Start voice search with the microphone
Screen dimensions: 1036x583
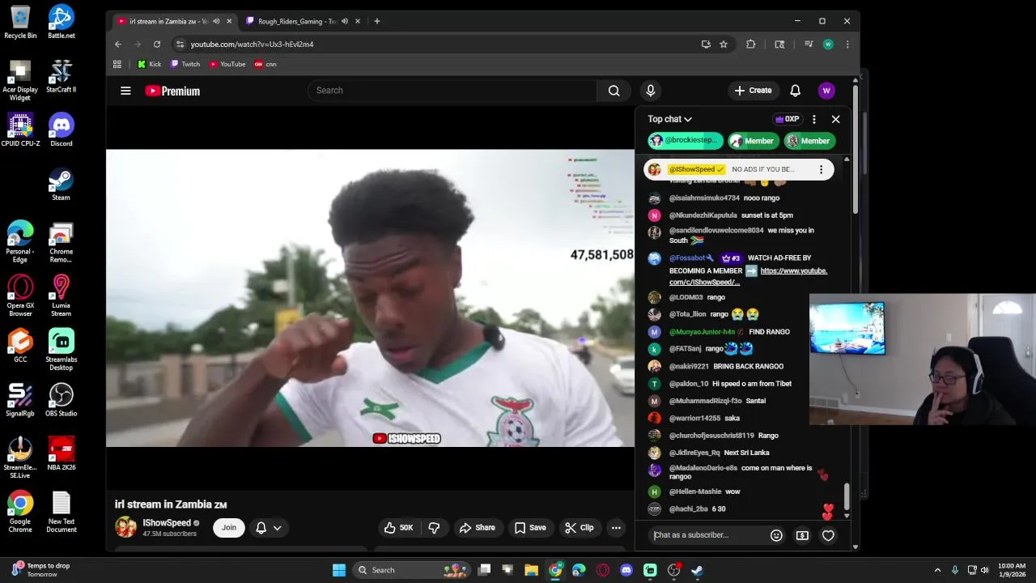click(650, 91)
